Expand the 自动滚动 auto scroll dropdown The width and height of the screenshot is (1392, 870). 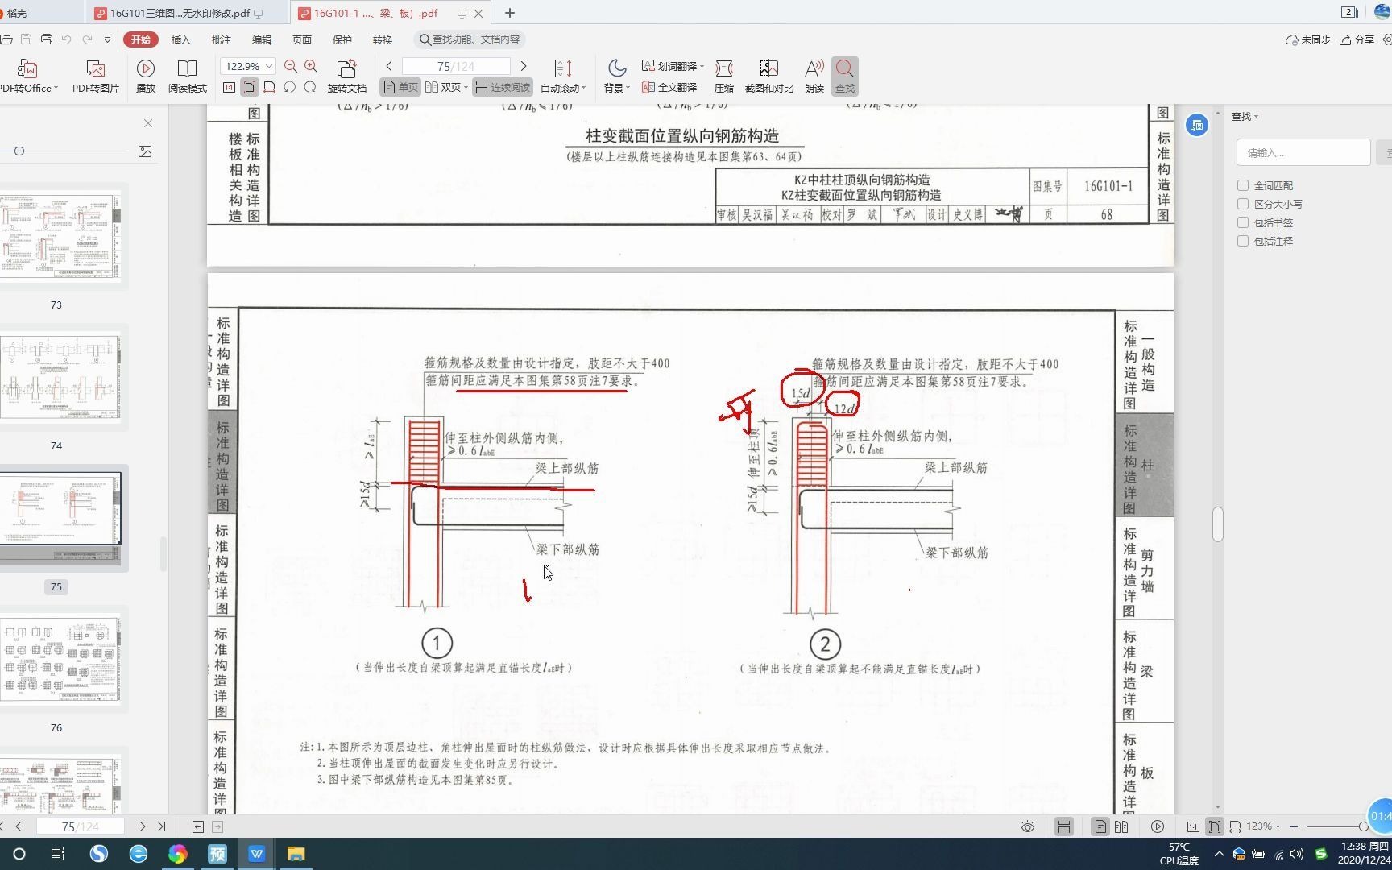pyautogui.click(x=583, y=88)
